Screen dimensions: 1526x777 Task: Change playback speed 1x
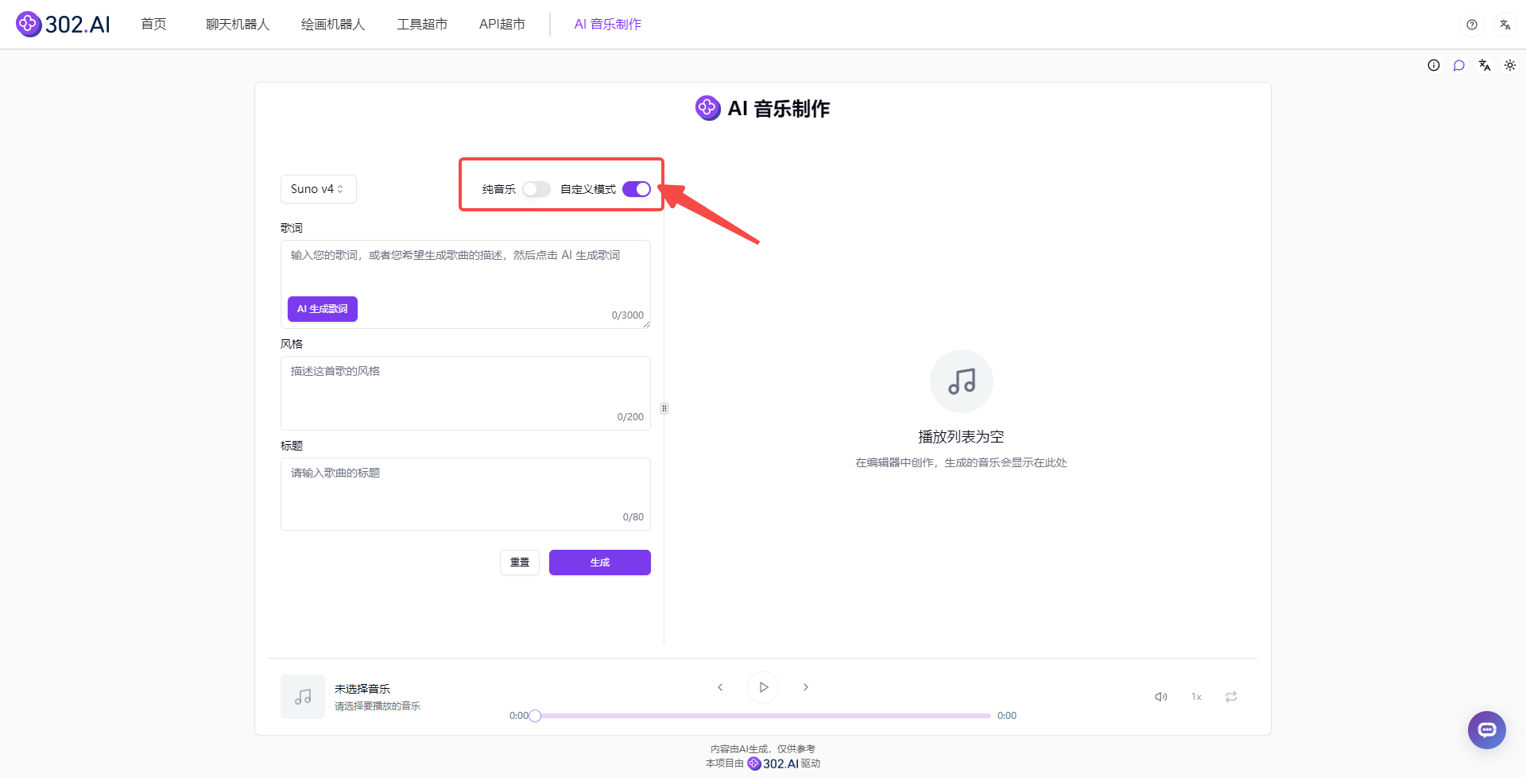[1196, 697]
